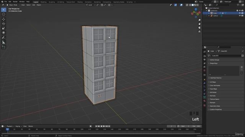
Task: Switch to the Modeling workspace tab
Action: [43, 2]
